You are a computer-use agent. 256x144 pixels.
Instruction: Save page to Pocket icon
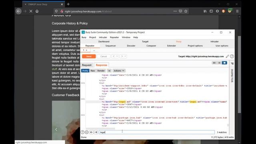[x=180, y=11]
